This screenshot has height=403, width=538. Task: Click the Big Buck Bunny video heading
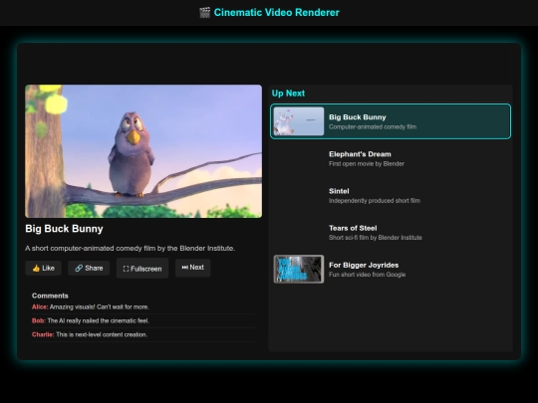click(64, 229)
